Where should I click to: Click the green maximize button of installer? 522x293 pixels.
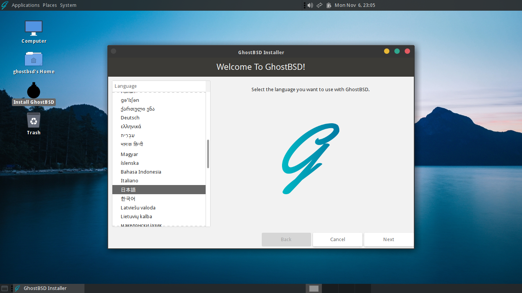click(397, 51)
